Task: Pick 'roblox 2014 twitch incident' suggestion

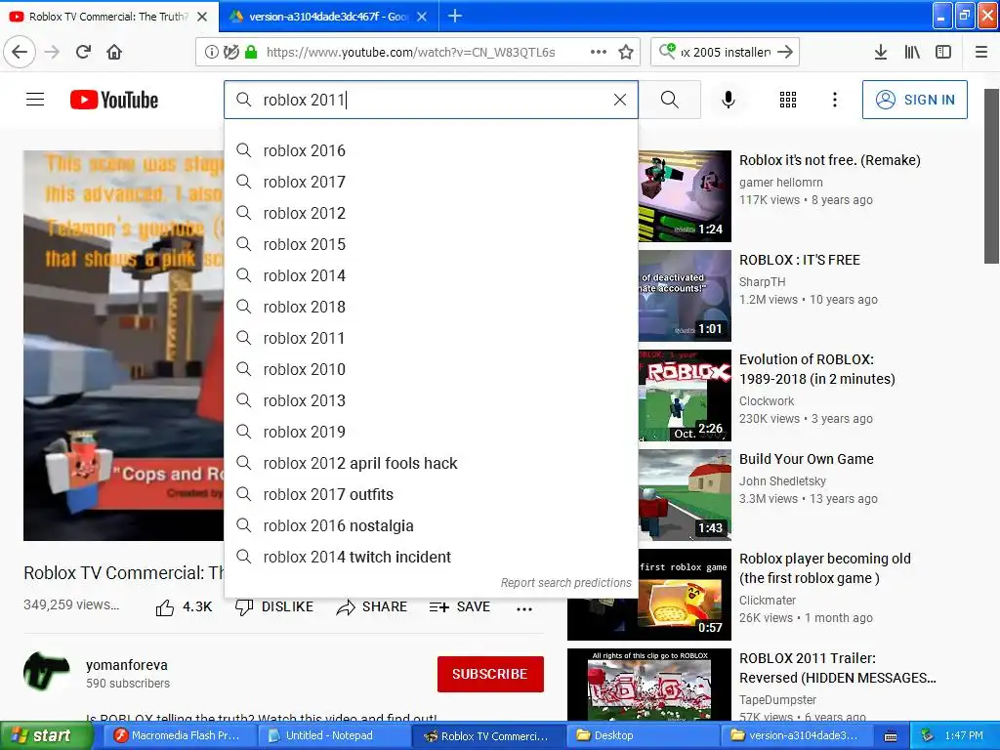Action: tap(431, 557)
